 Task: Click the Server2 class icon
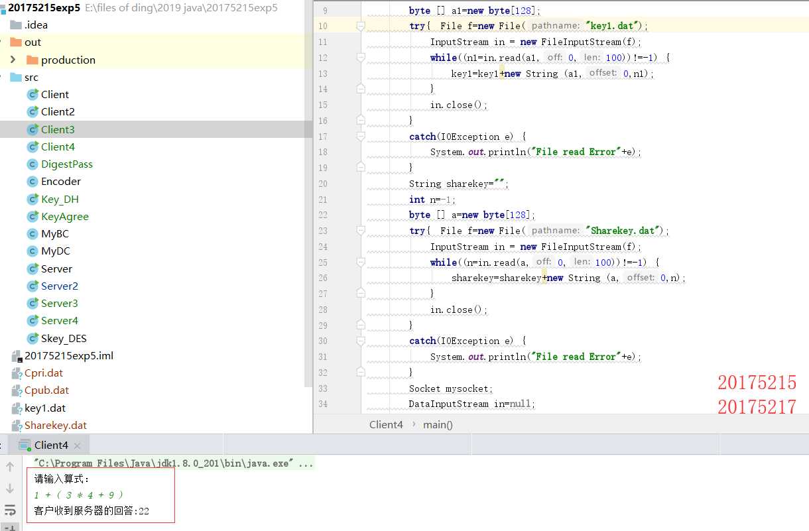pos(32,286)
